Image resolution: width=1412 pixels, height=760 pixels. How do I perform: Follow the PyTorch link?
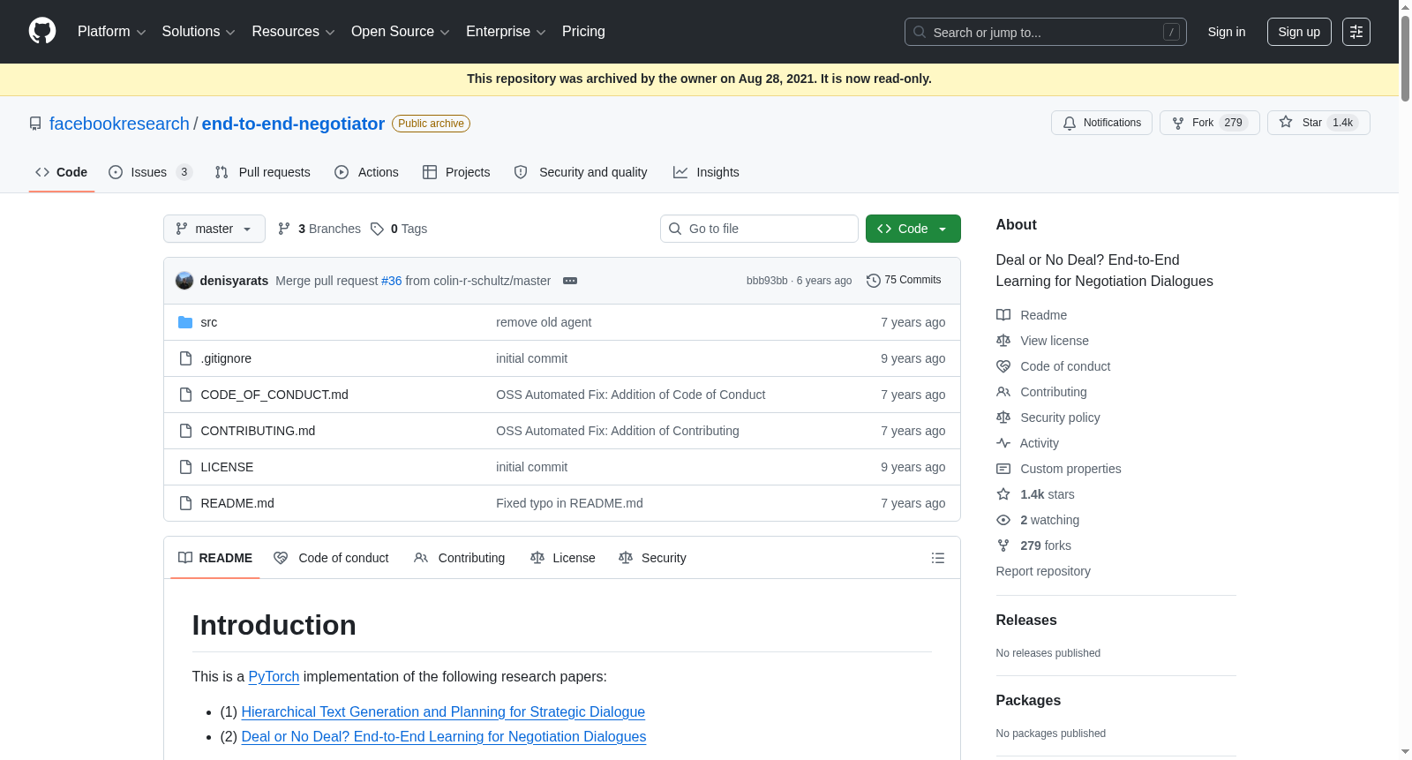[x=274, y=676]
